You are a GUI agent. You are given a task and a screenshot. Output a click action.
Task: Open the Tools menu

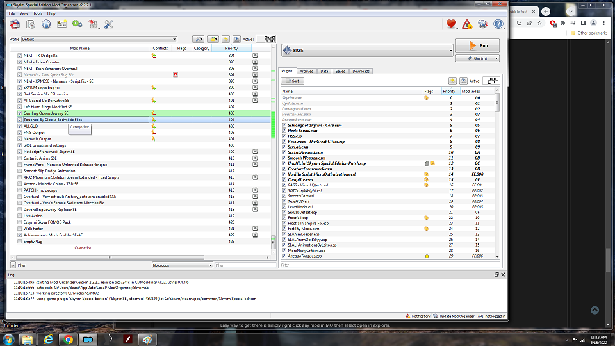click(x=38, y=13)
